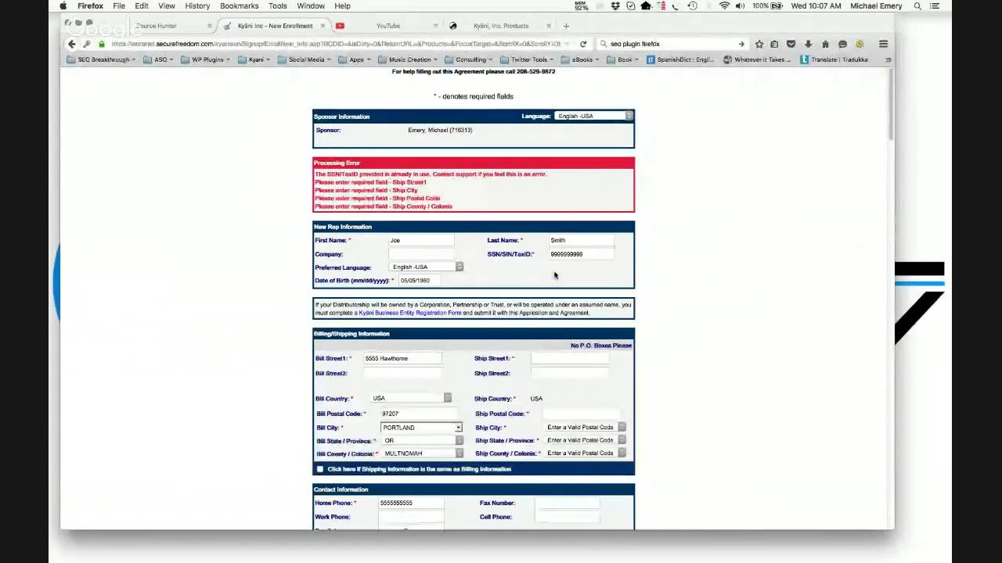The width and height of the screenshot is (1002, 563).
Task: Open the Bookmarks menu
Action: coord(239,5)
